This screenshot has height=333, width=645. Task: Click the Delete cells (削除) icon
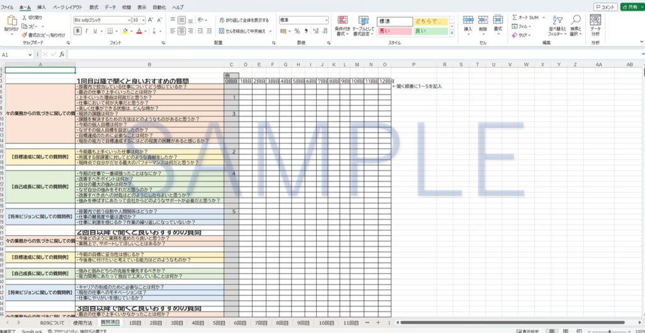[483, 20]
